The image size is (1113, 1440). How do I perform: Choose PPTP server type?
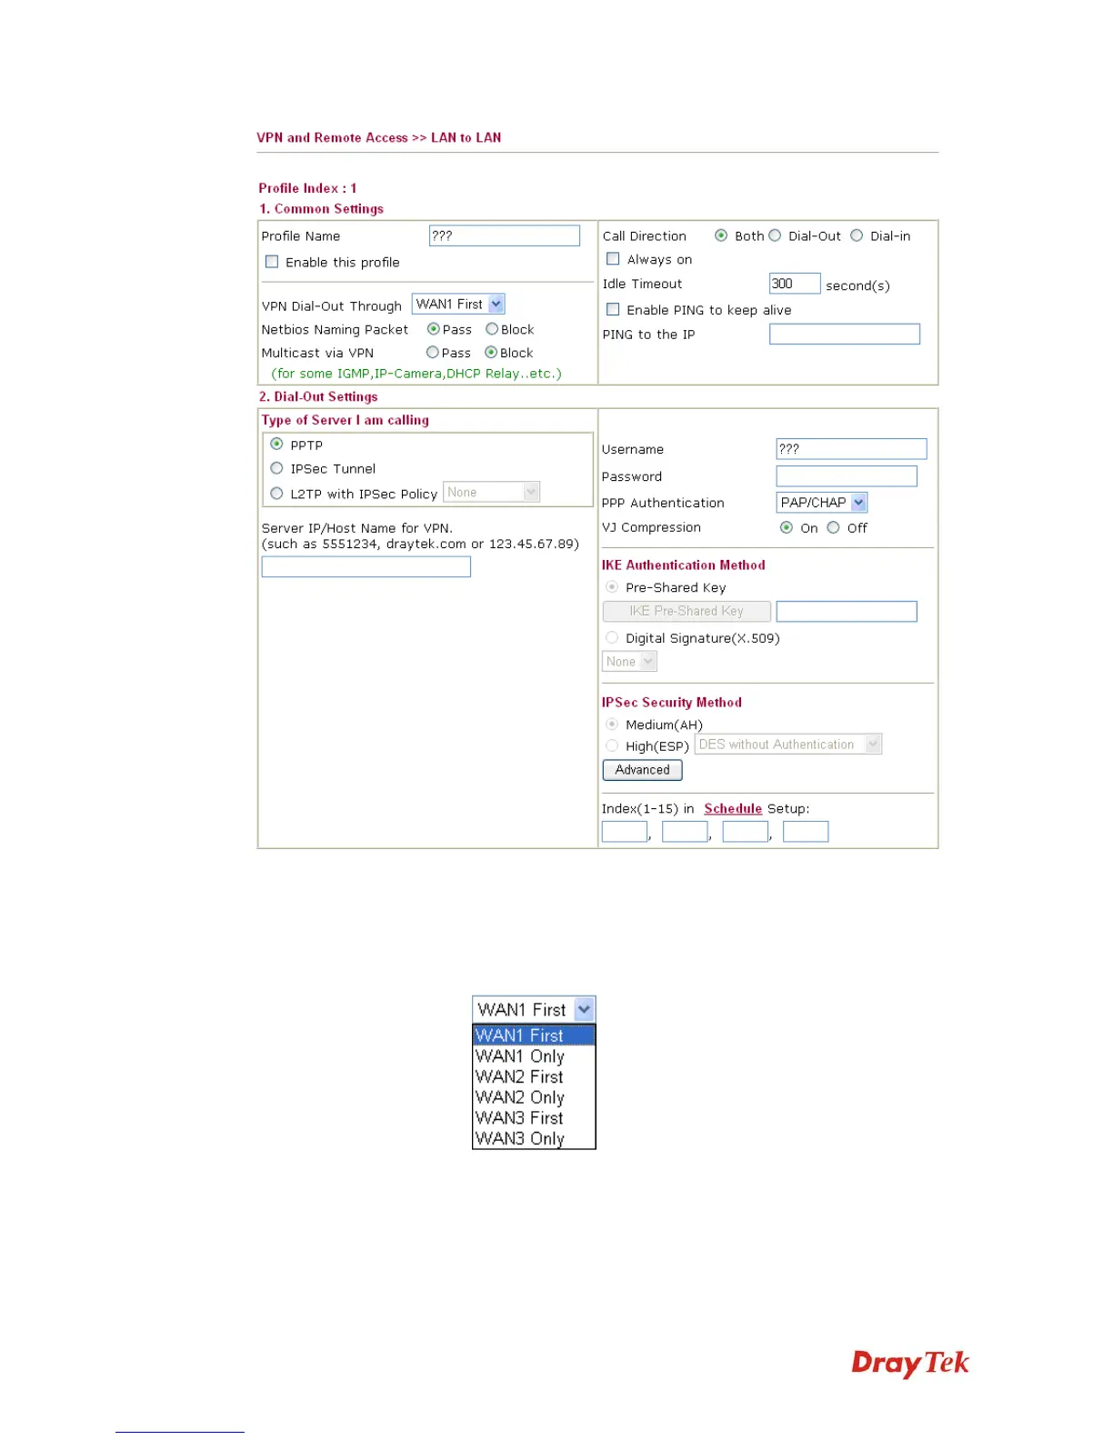point(276,445)
